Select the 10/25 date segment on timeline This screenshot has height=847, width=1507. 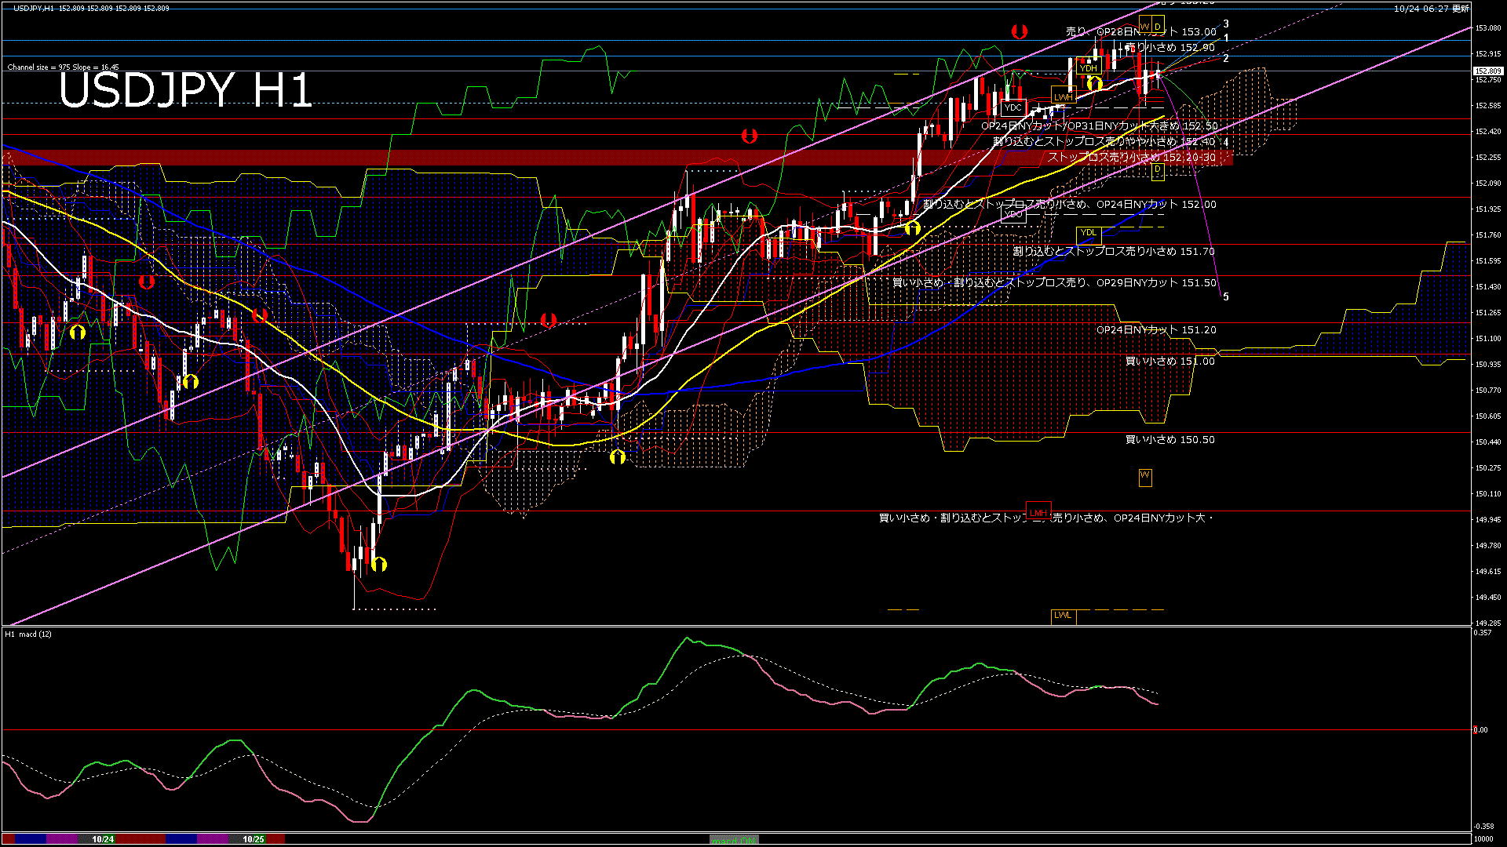coord(253,839)
